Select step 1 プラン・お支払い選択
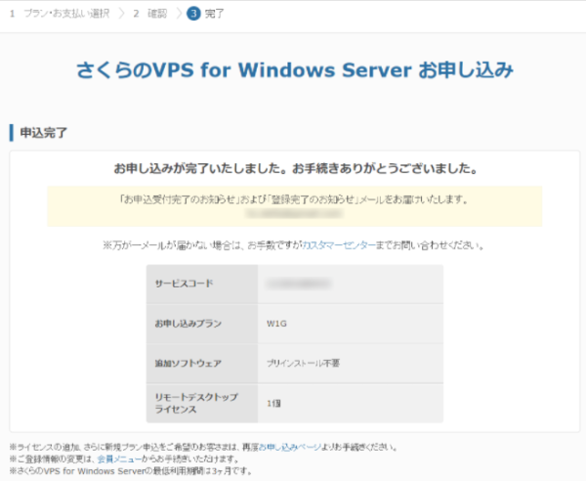 [60, 14]
